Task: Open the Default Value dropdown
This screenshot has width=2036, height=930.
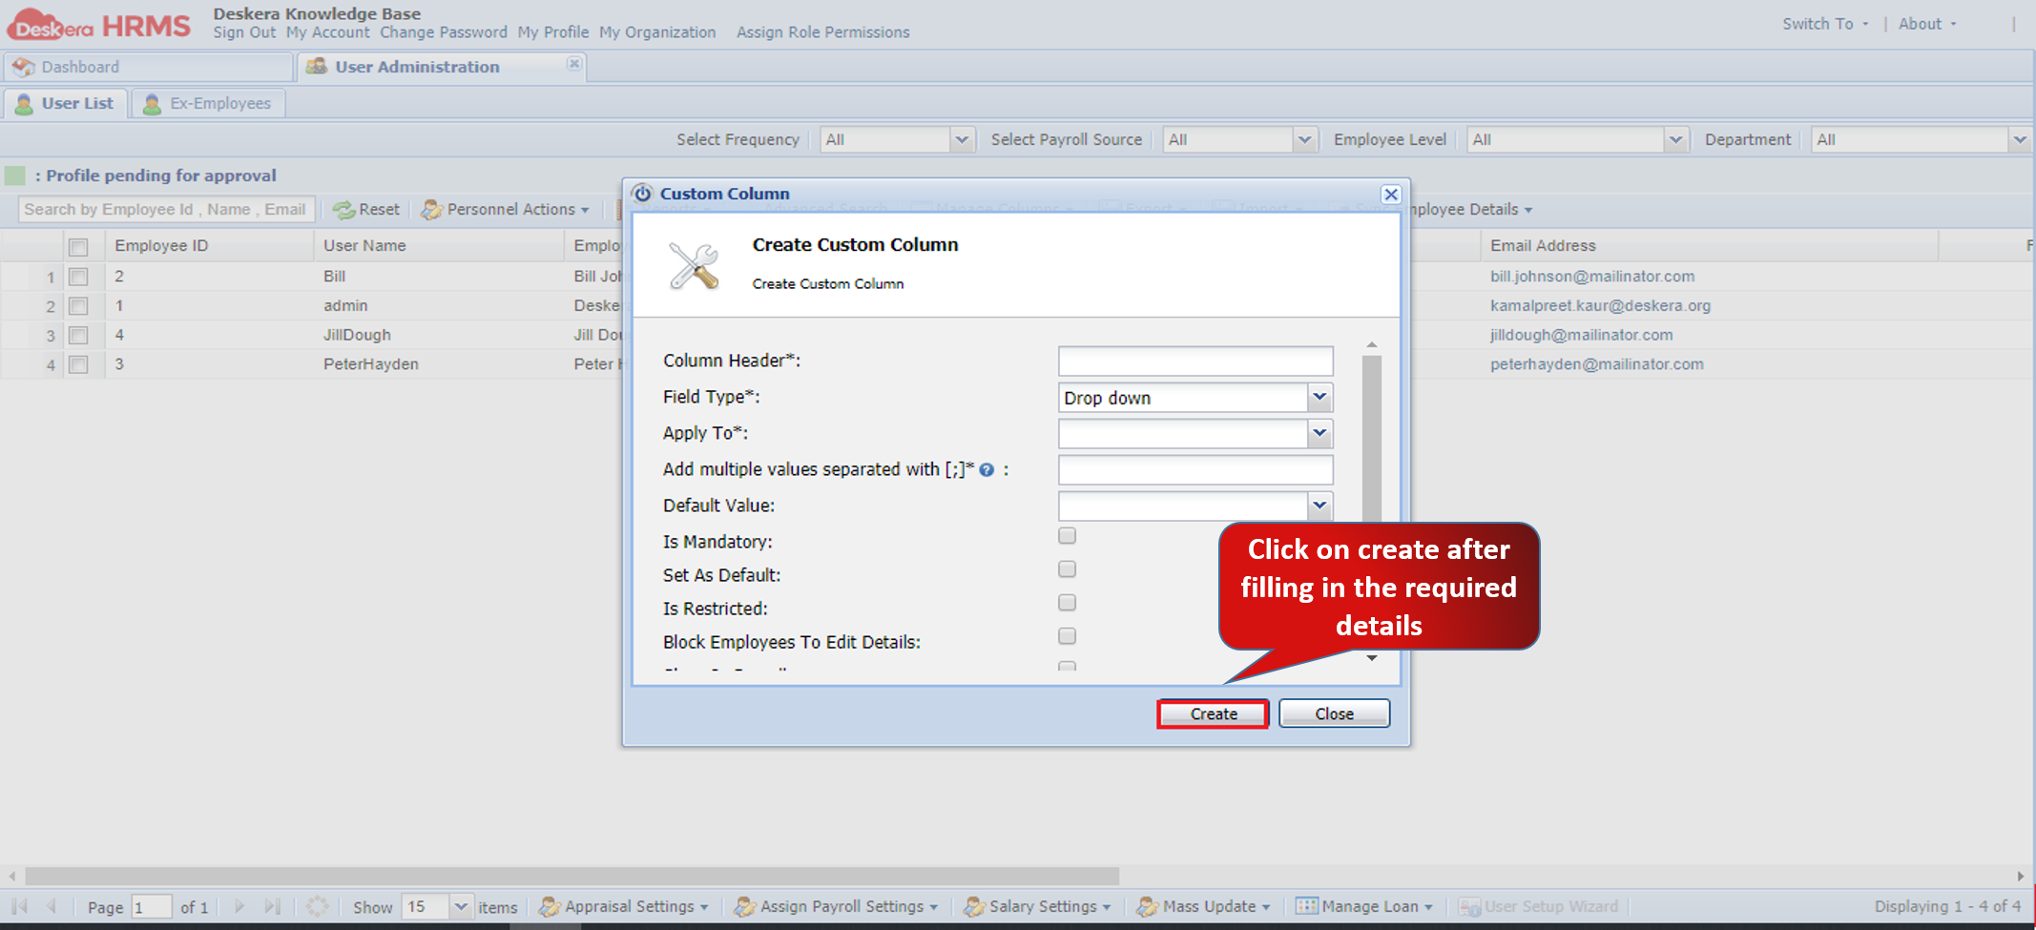Action: [1319, 506]
